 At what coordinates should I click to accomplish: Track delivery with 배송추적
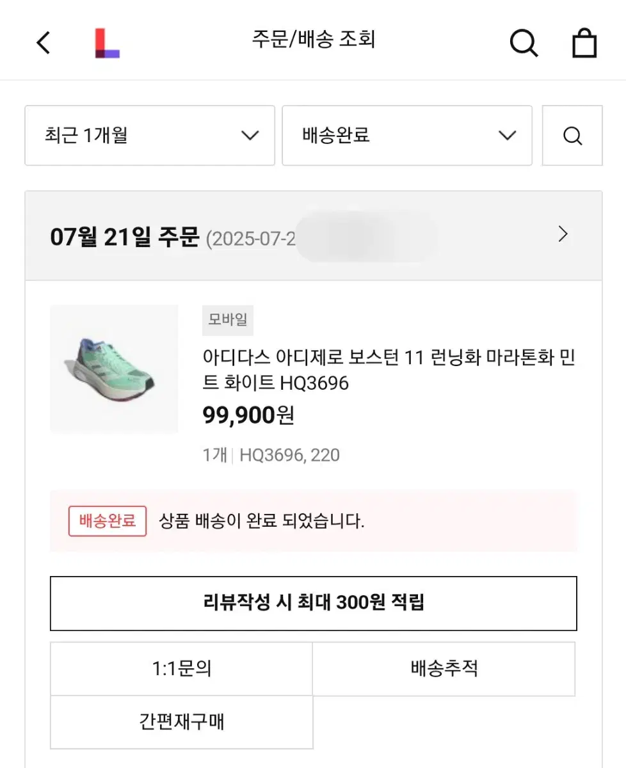[444, 669]
